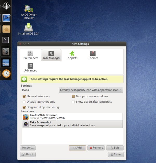Maximize Awn Settings with the up chevron

click(29, 44)
